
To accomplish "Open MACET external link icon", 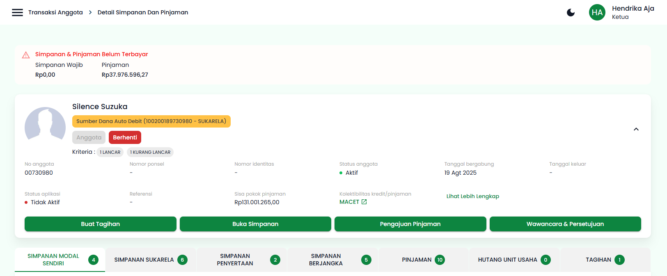I will click(x=364, y=202).
